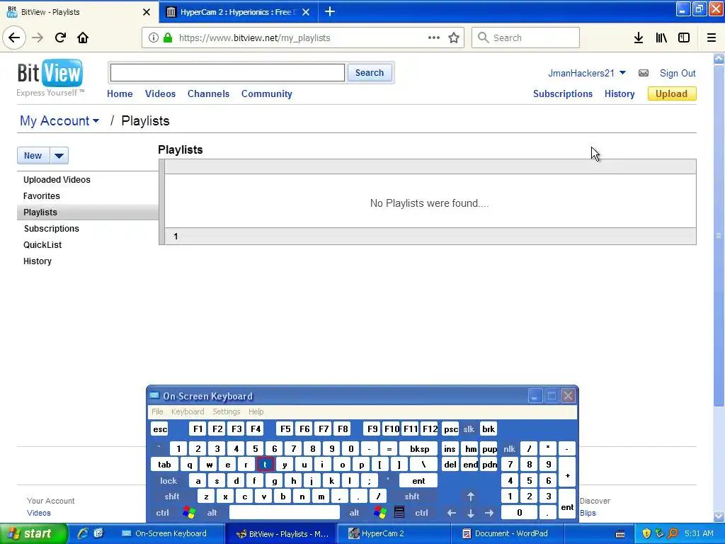Open the Keyboard menu in On-Screen Keyboard
The image size is (725, 544).
point(187,412)
